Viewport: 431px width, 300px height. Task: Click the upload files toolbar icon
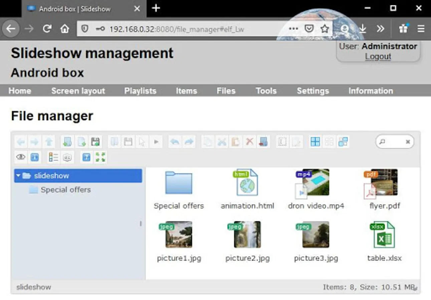pos(95,142)
